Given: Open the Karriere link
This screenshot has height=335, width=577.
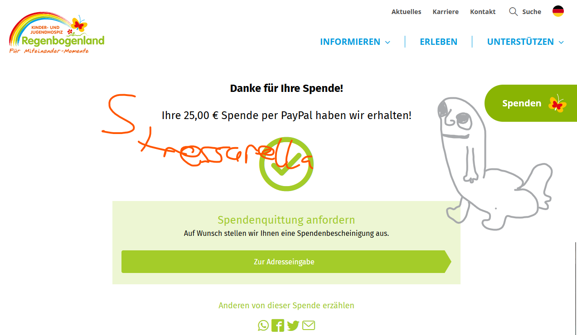Looking at the screenshot, I should 446,12.
